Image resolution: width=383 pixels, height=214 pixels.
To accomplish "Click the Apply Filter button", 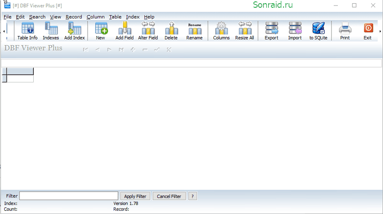I will pos(135,196).
